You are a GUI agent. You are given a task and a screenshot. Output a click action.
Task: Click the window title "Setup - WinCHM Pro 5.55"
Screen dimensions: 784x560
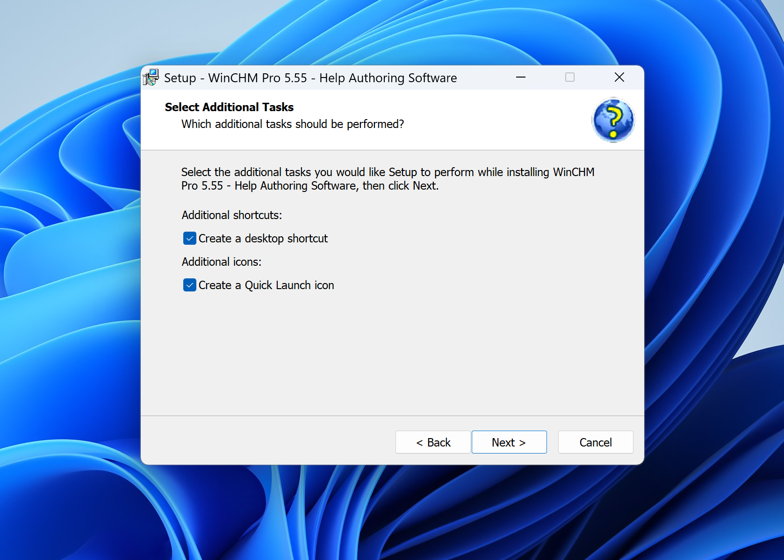(310, 78)
